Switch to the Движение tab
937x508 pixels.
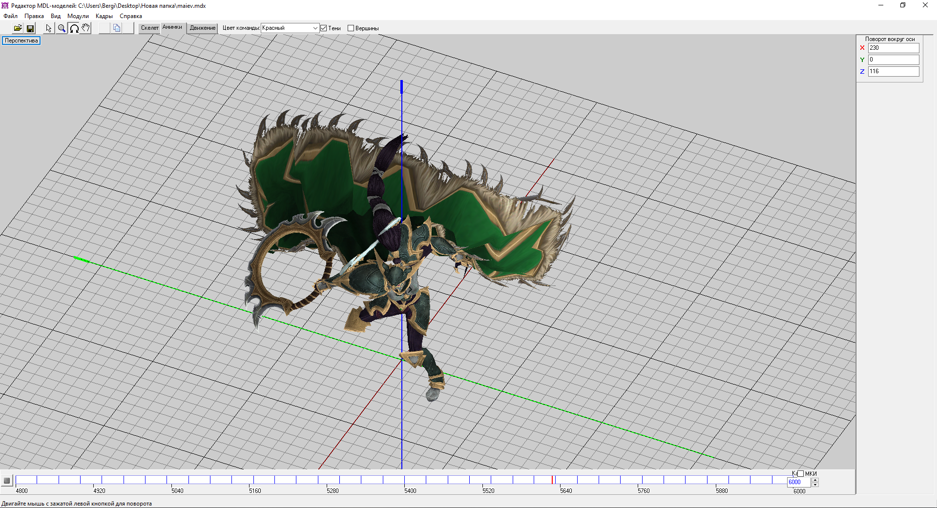pos(202,28)
